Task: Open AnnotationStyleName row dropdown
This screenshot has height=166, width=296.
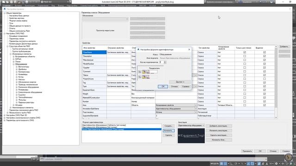Action: click(195, 109)
